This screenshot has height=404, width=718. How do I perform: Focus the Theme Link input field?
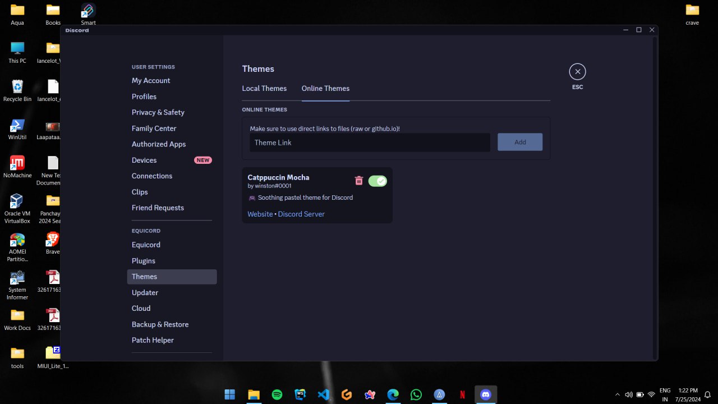370,143
